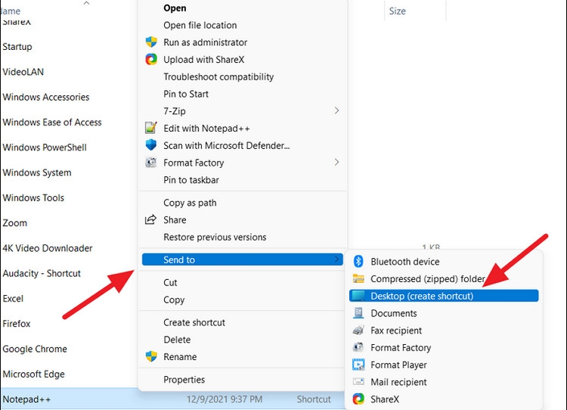Select Properties from the context menu
Screen dimensions: 567x410
coord(184,380)
